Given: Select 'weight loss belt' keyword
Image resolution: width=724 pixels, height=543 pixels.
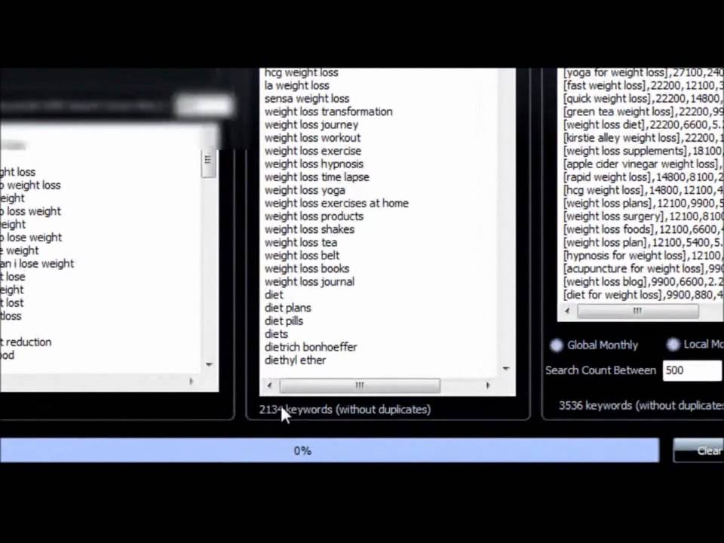Looking at the screenshot, I should click(x=302, y=256).
